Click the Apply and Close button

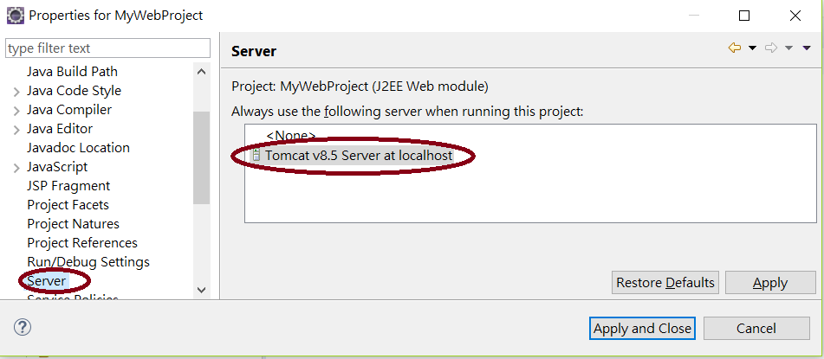coord(642,329)
